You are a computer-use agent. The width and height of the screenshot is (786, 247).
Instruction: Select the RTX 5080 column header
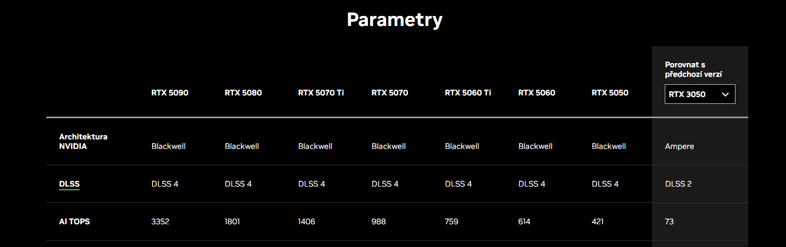coord(243,93)
